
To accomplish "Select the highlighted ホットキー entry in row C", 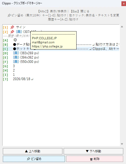I will (61, 49).
